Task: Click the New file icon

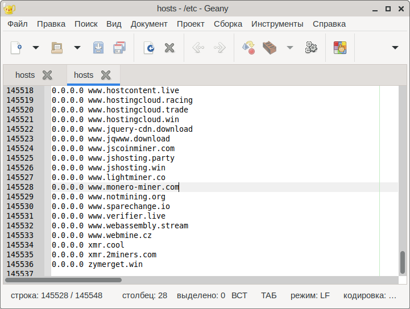Action: pyautogui.click(x=16, y=48)
